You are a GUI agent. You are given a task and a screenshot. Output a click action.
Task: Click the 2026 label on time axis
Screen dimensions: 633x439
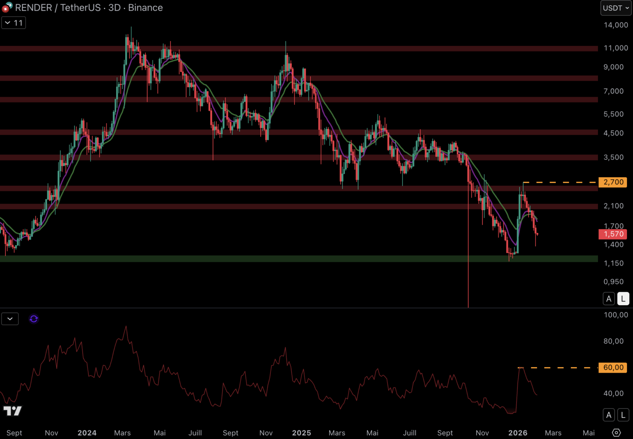(x=518, y=433)
